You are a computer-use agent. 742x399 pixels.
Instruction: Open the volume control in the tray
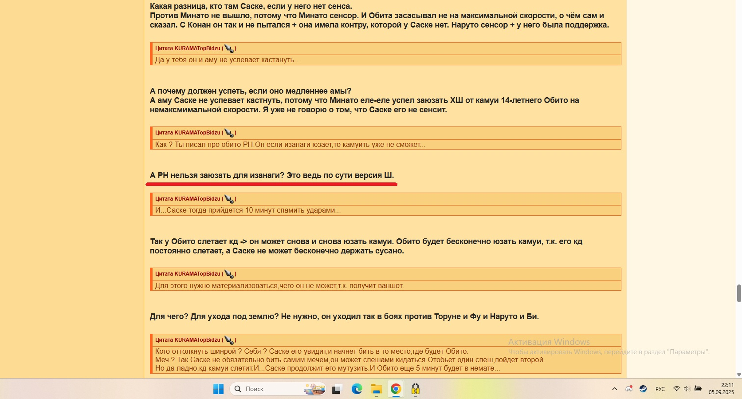click(687, 389)
